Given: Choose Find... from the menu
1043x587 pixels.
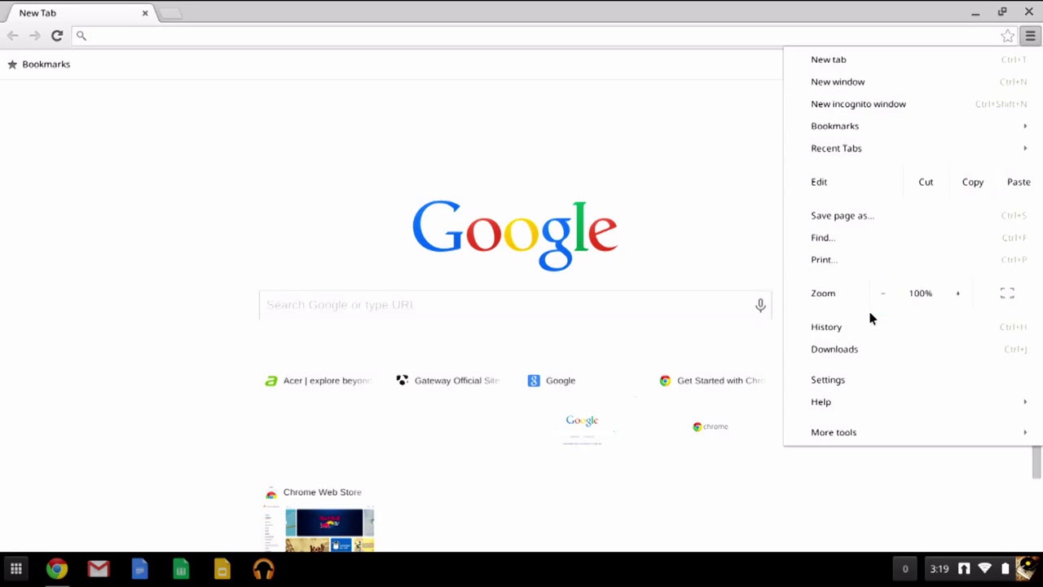Looking at the screenshot, I should tap(913, 237).
